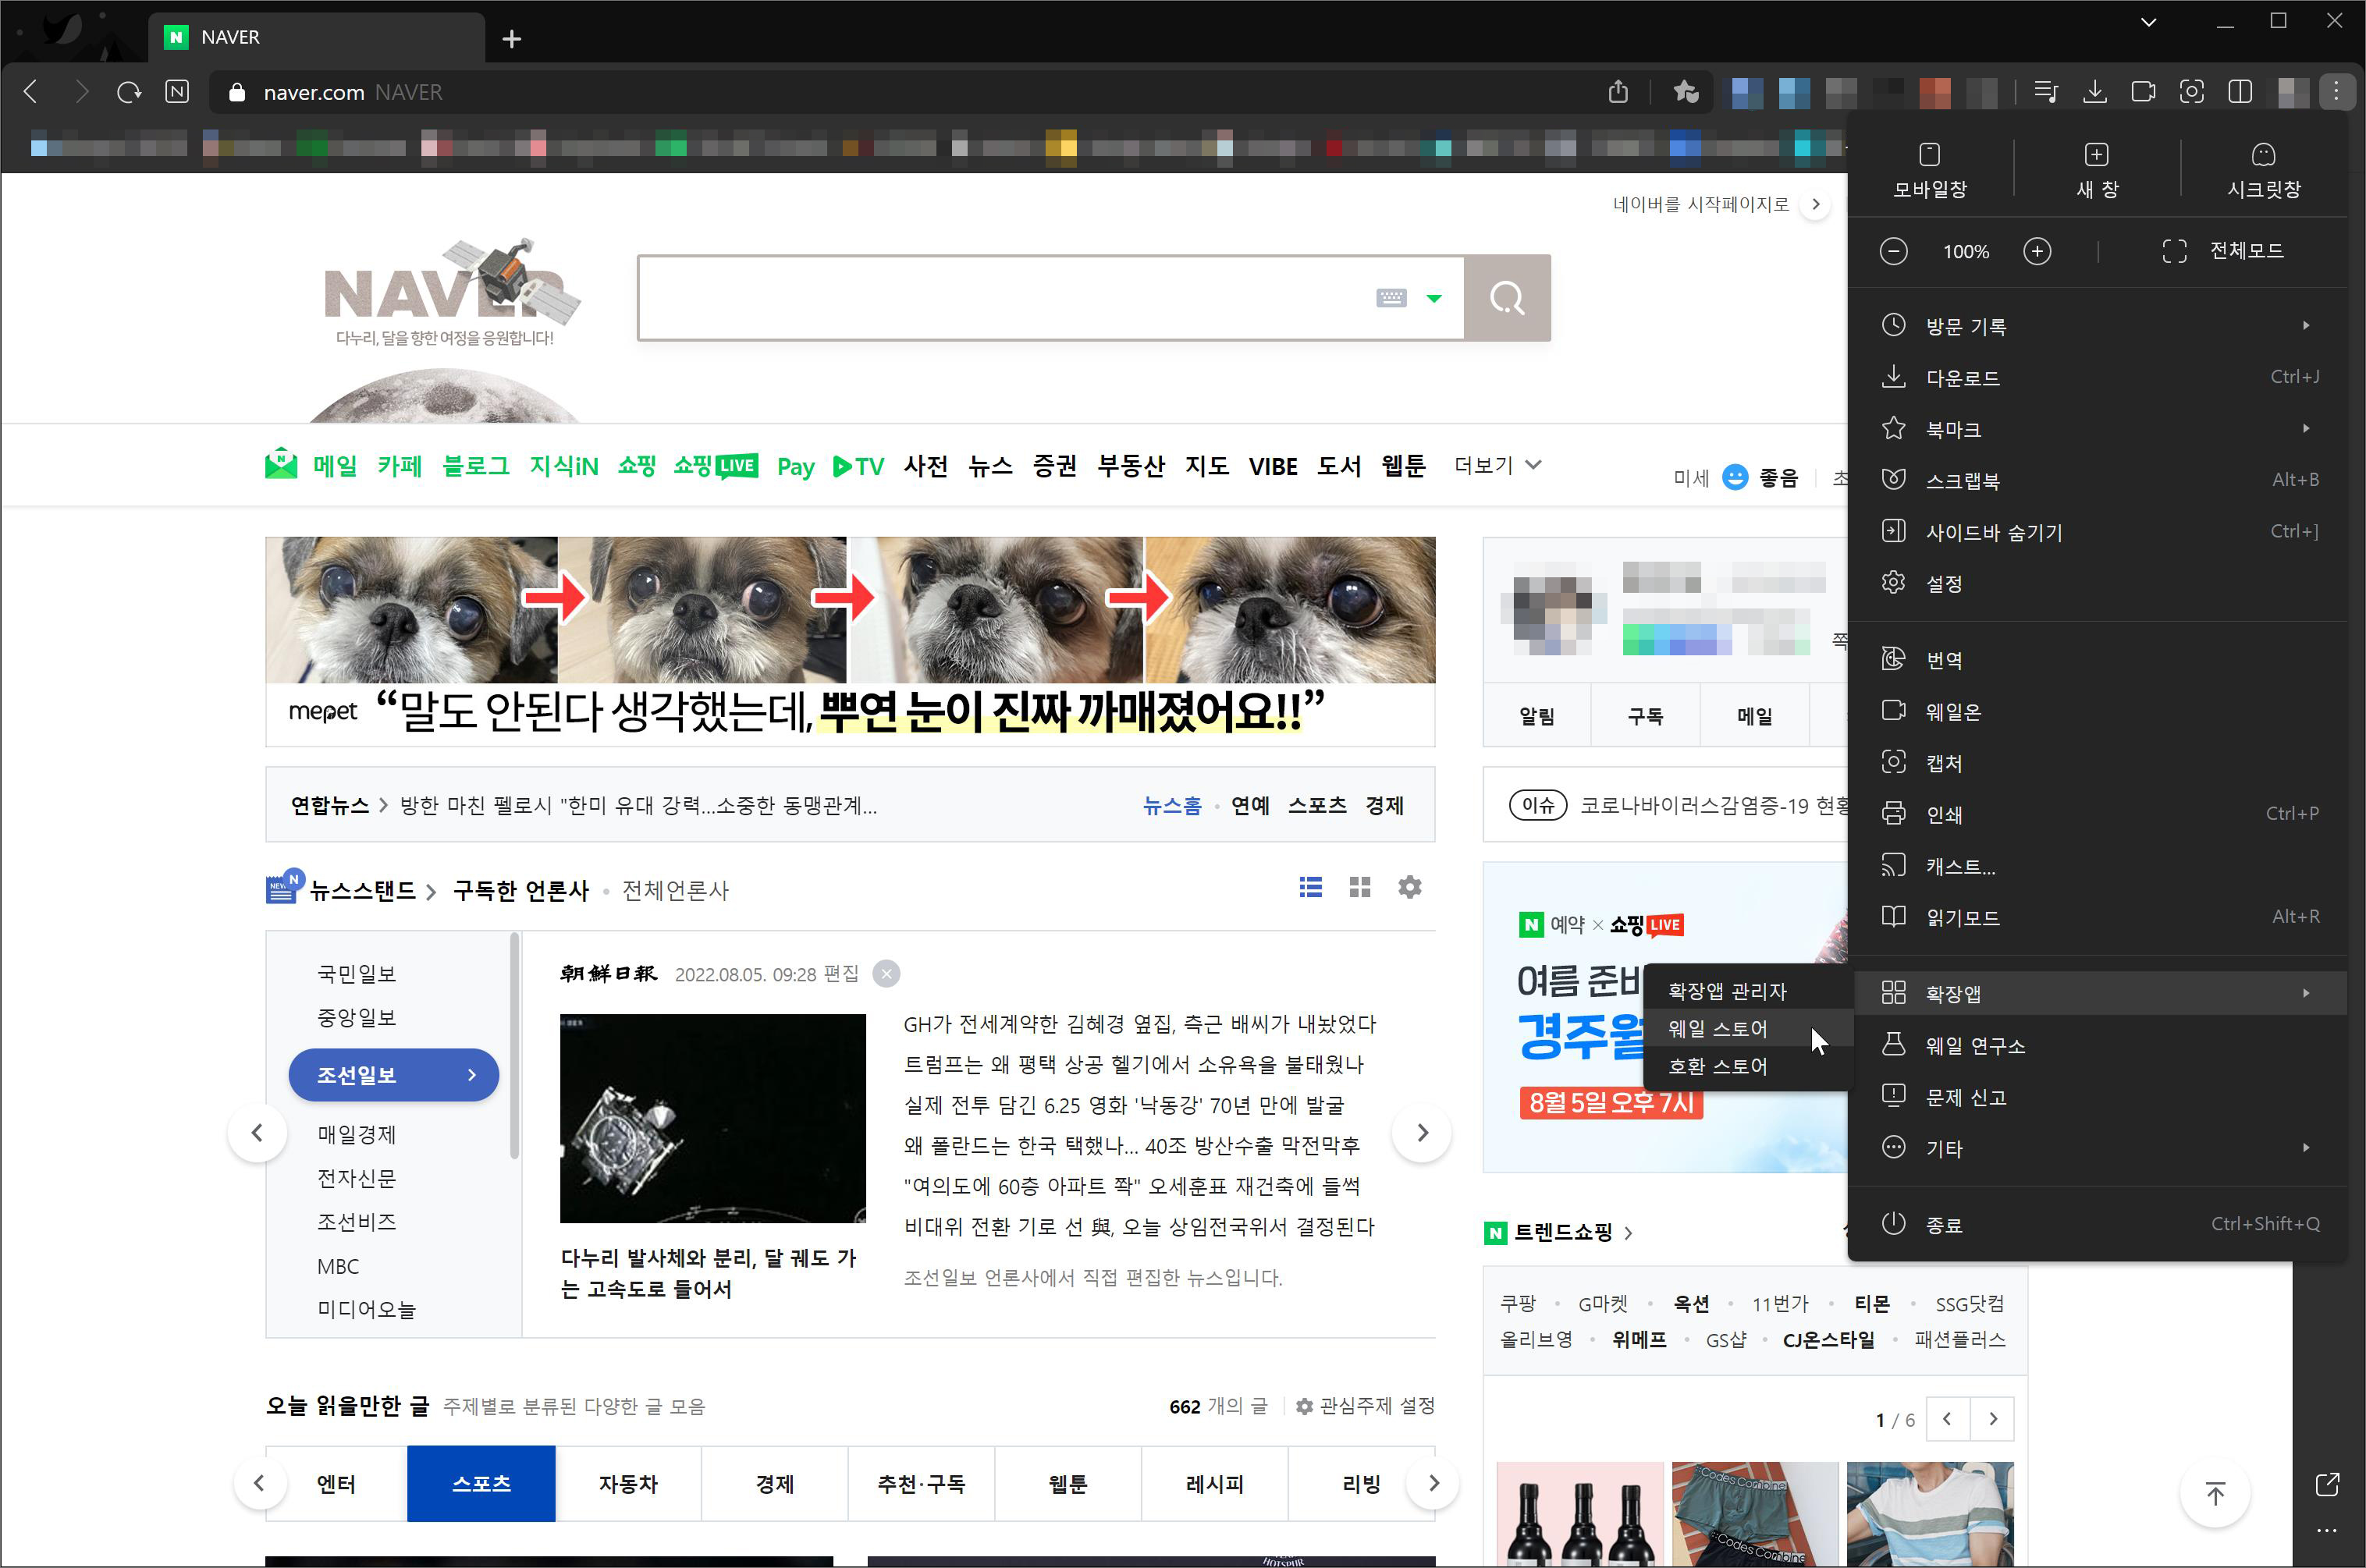Open a secret window (시크릿창)
This screenshot has height=1568, width=2366.
pos(2263,170)
